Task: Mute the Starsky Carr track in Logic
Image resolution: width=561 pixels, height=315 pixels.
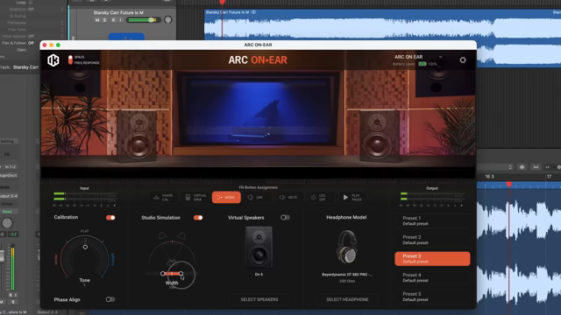Action: [x=97, y=20]
